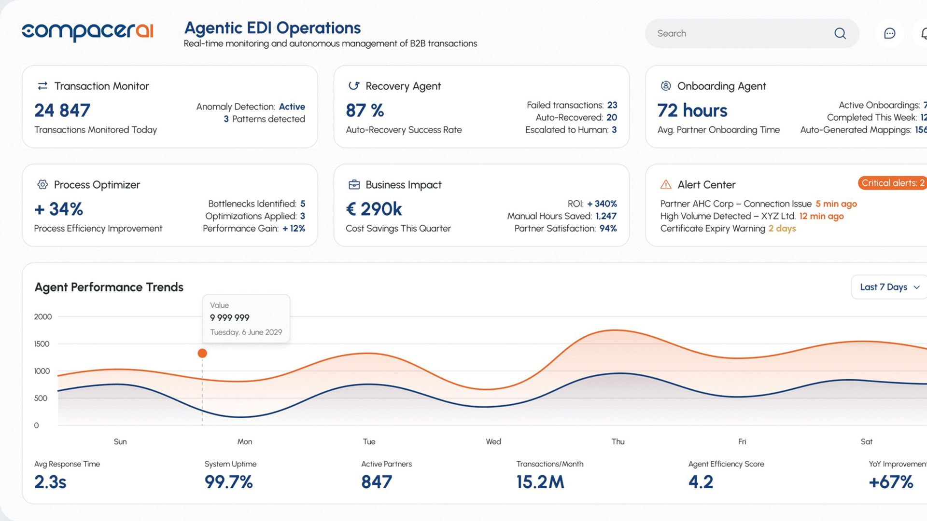Click the Recovery Agent refresh icon
This screenshot has width=927, height=521.
[x=354, y=86]
